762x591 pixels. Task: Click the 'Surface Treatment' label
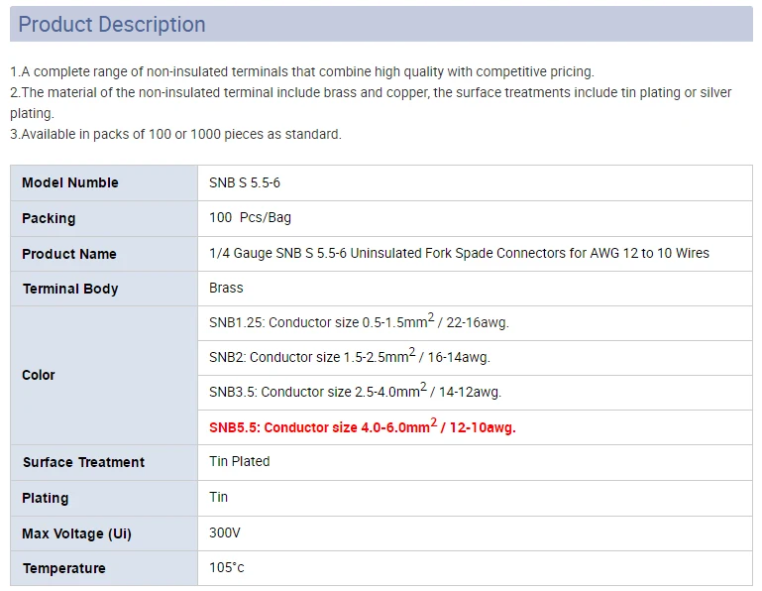(83, 462)
